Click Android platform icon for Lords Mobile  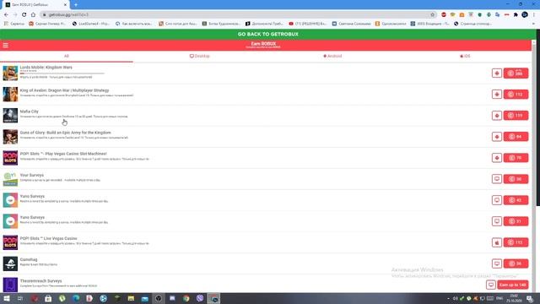497,73
